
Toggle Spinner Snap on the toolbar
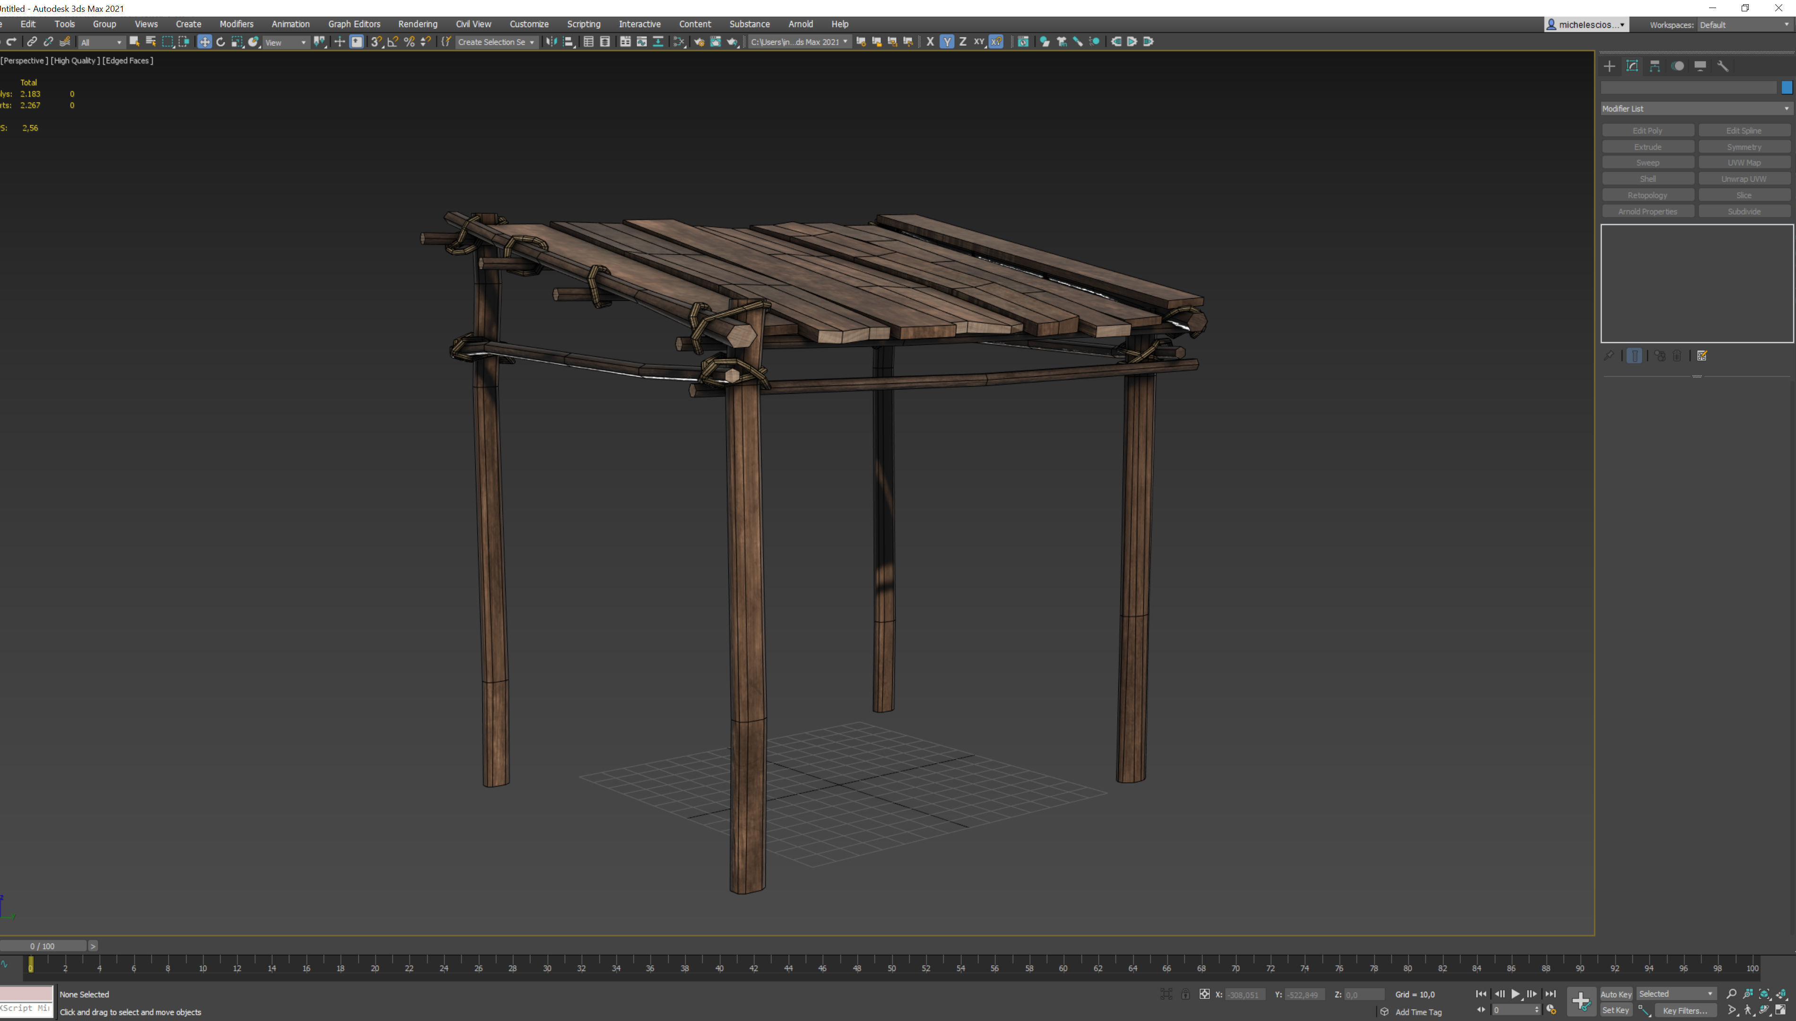click(x=425, y=42)
